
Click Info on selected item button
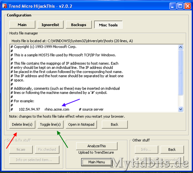pyautogui.click(x=34, y=160)
